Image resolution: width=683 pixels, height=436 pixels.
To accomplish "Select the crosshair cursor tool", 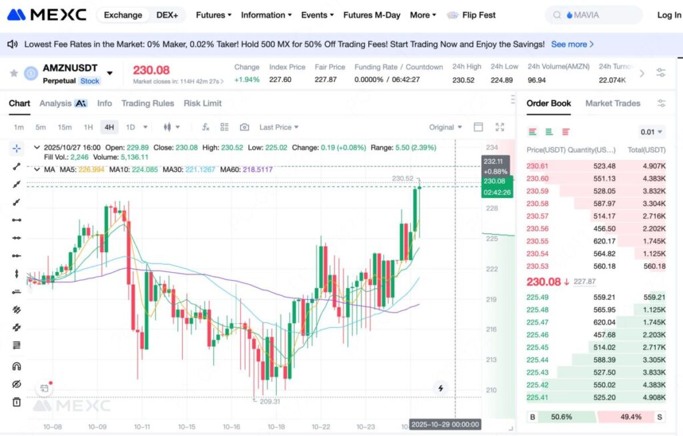I will pos(17,148).
